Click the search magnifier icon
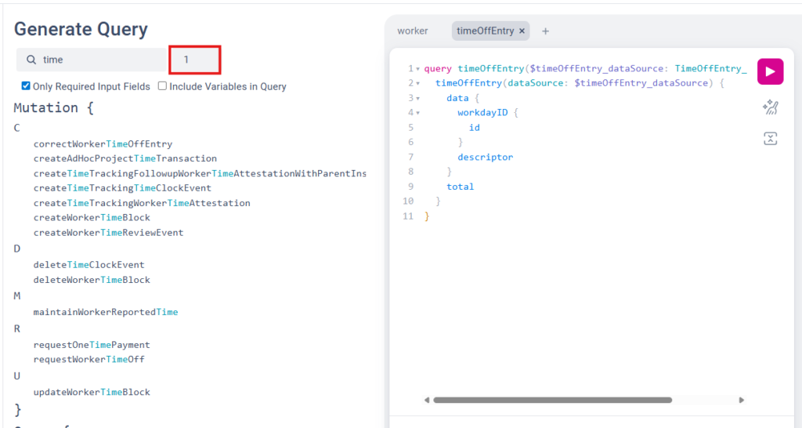The height and width of the screenshot is (428, 802). pyautogui.click(x=31, y=60)
